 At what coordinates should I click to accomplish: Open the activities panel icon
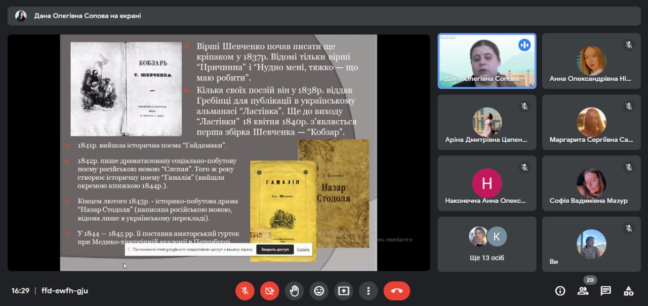tap(628, 291)
